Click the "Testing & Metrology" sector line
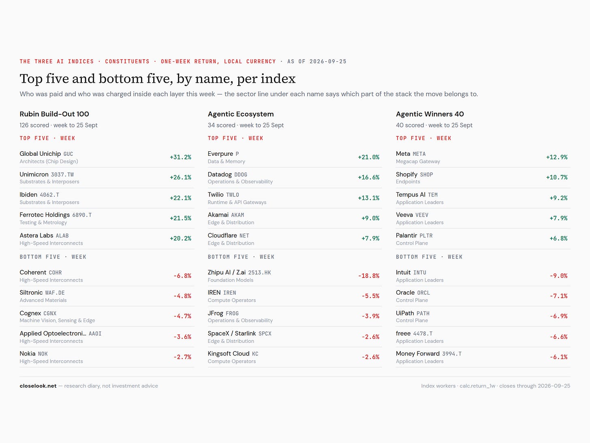The width and height of the screenshot is (590, 443). click(x=43, y=222)
